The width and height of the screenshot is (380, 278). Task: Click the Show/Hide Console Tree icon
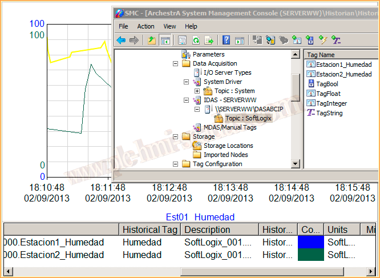[165, 40]
